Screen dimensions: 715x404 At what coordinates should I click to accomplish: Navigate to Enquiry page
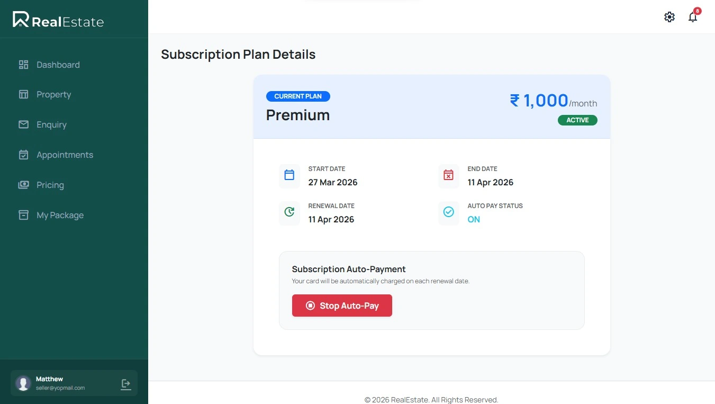[51, 124]
